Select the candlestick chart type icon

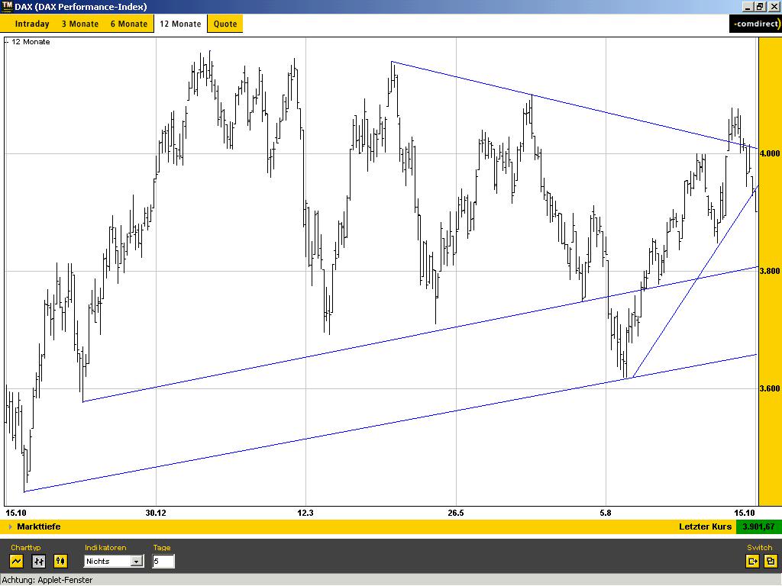click(60, 561)
